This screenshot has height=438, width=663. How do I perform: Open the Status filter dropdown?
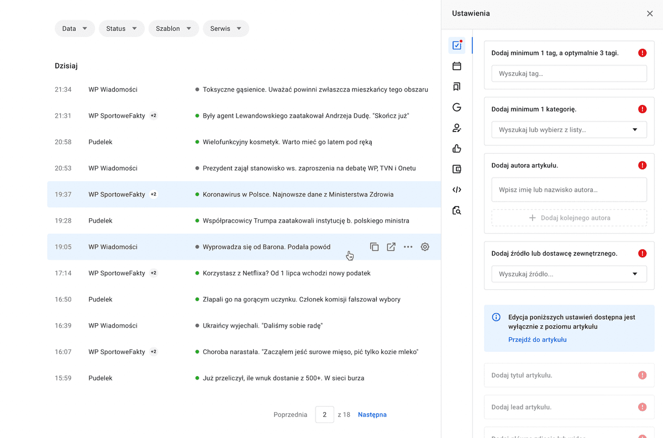click(122, 29)
